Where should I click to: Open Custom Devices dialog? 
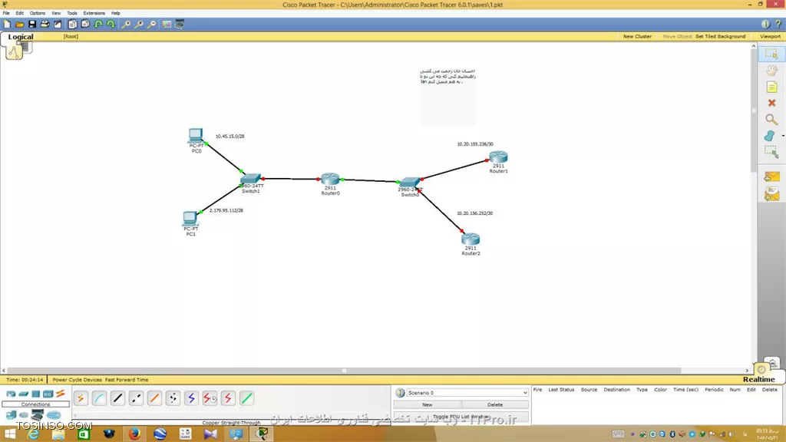pyautogui.click(x=180, y=24)
